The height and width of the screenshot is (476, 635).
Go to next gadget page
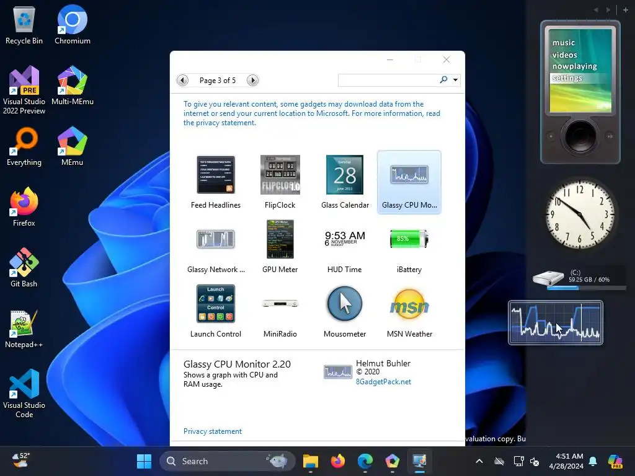(x=253, y=80)
